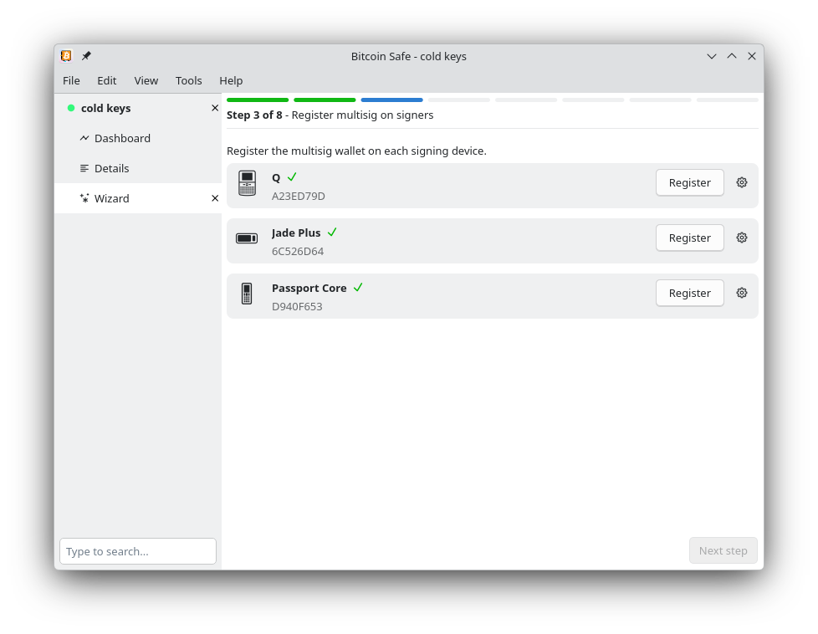Close the Bitcoin Safe window

point(752,56)
